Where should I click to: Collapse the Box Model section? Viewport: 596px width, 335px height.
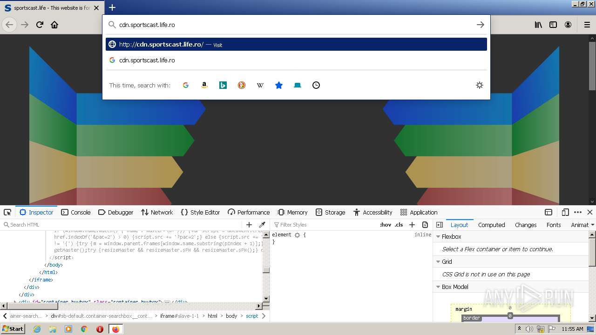(x=438, y=287)
